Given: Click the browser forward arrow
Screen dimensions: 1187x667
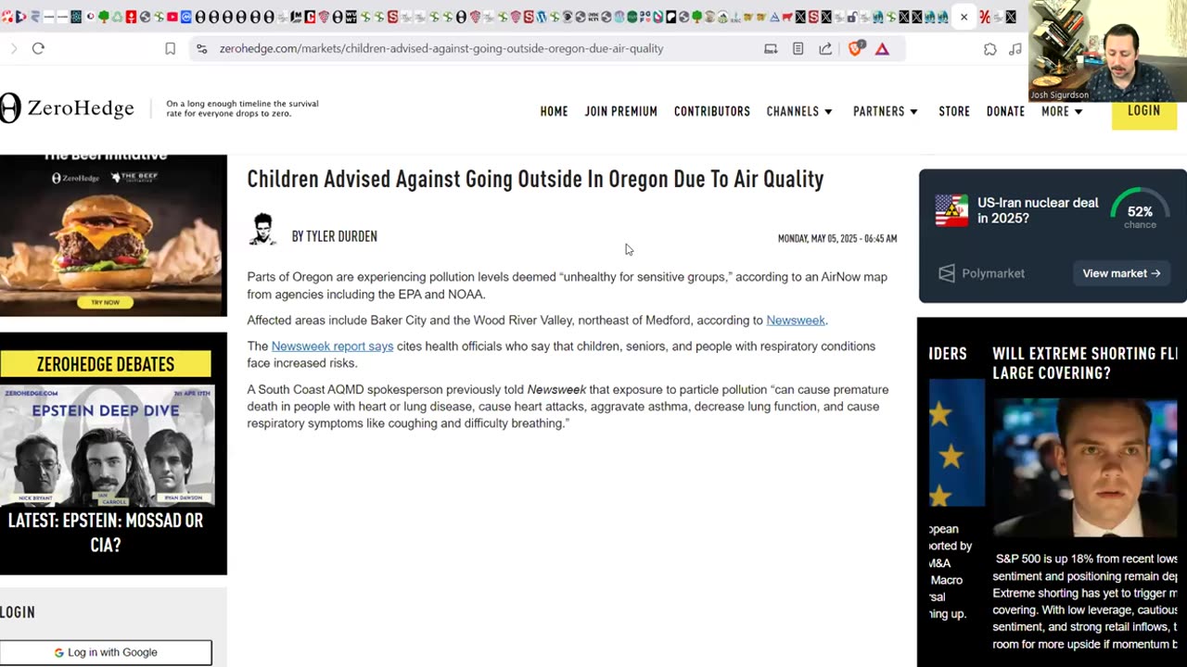Looking at the screenshot, I should (13, 48).
